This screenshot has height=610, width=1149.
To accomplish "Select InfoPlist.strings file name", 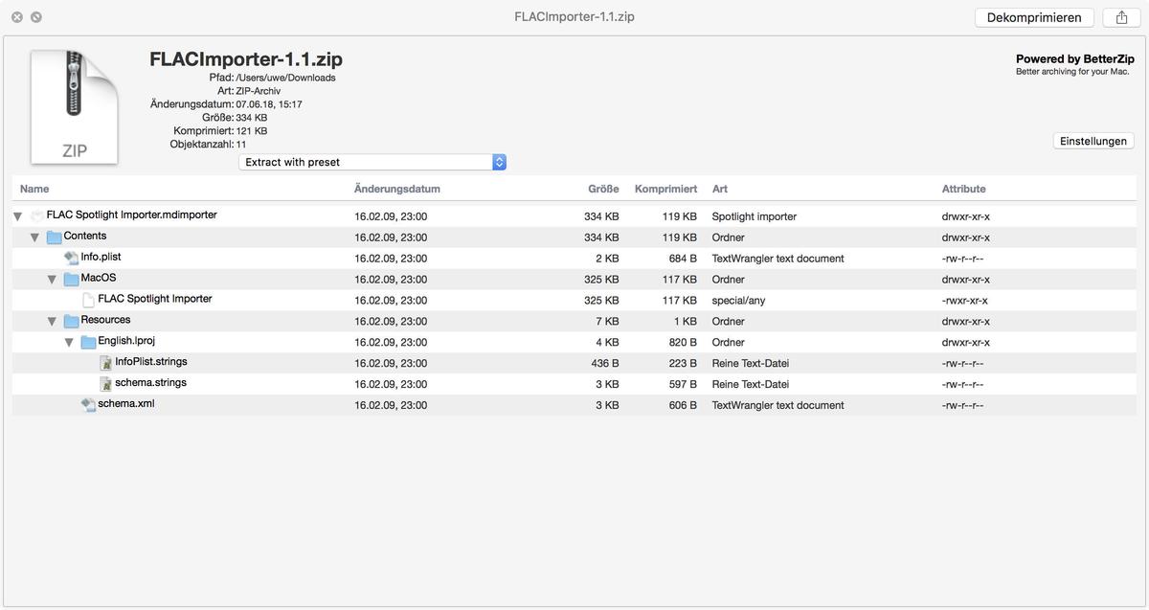I will pyautogui.click(x=151, y=362).
